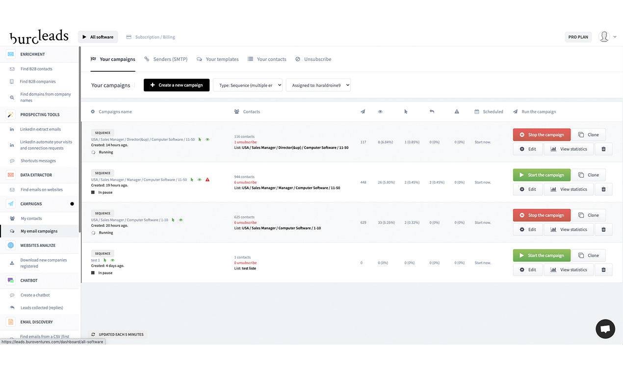This screenshot has width=623, height=373.
Task: Open the Chatbot section icon
Action: 11,280
